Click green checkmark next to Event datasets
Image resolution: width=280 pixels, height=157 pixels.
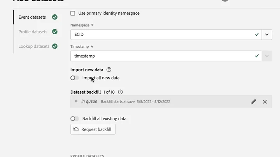pyautogui.click(x=55, y=17)
